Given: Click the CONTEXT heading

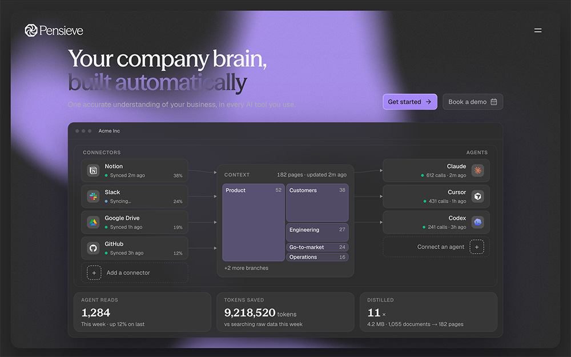Looking at the screenshot, I should (x=237, y=175).
